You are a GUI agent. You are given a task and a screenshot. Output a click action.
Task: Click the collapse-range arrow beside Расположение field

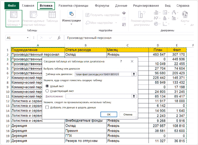click(x=134, y=96)
